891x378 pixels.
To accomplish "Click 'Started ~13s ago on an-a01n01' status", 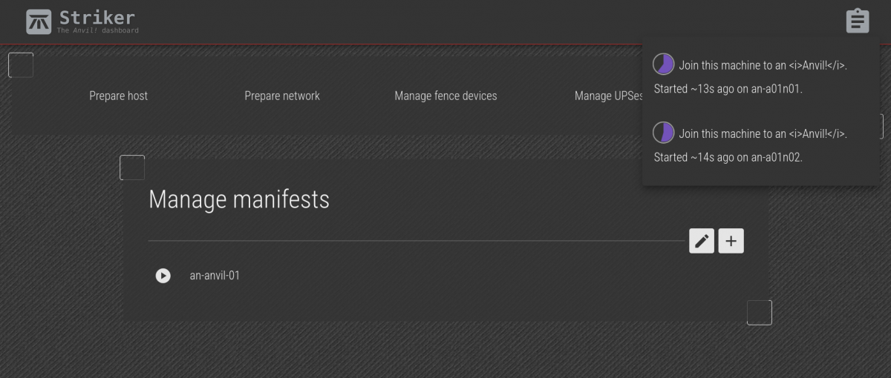I will 728,89.
